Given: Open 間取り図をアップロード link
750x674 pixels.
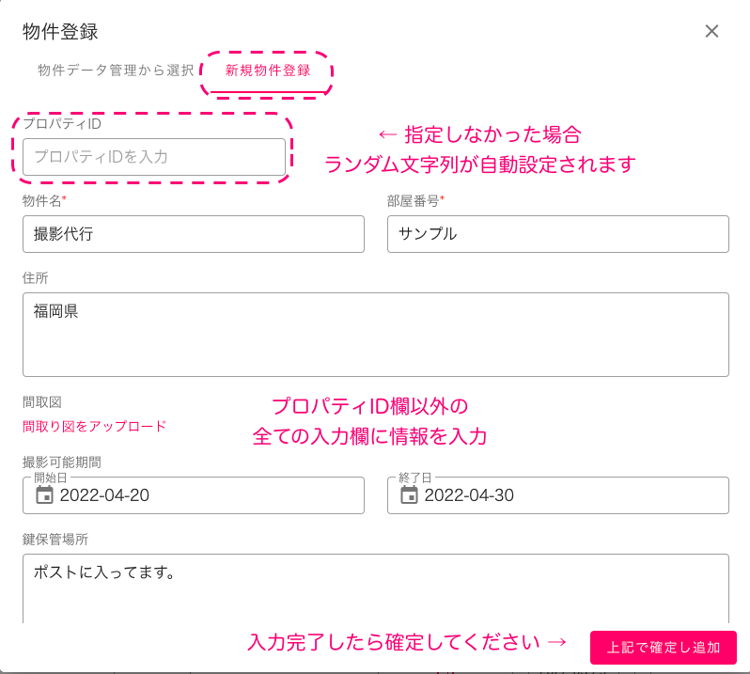Looking at the screenshot, I should (94, 426).
